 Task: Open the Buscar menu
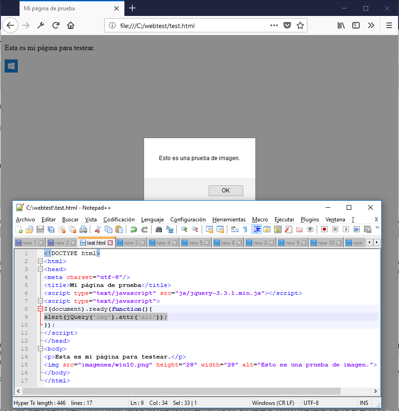point(70,220)
